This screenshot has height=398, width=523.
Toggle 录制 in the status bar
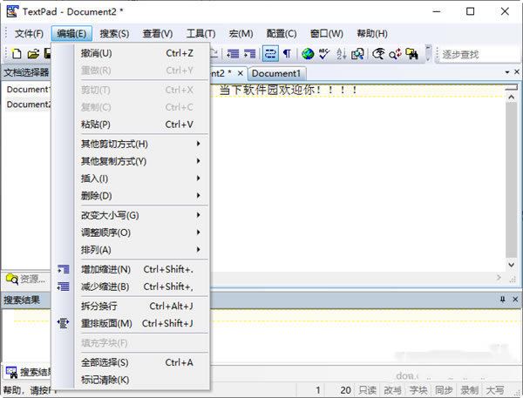(x=469, y=390)
